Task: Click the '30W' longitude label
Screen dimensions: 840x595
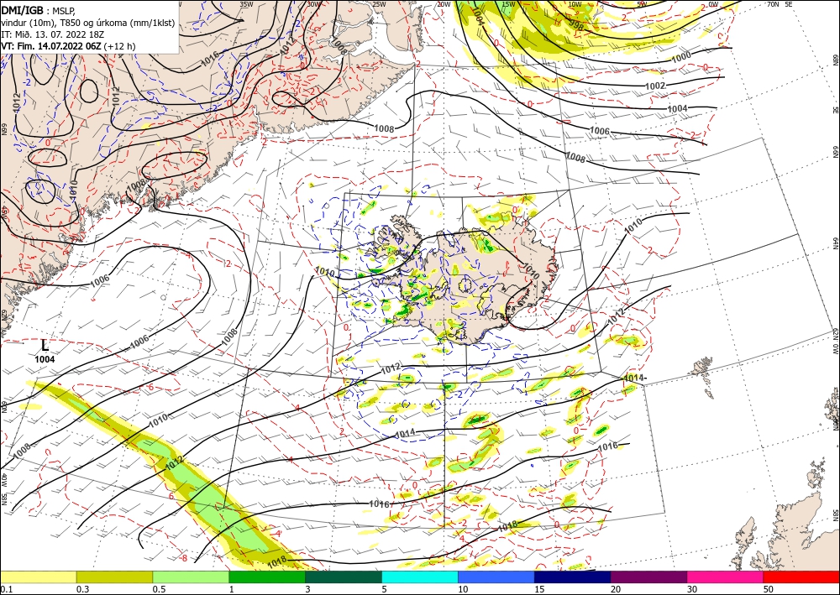Action: [314, 4]
